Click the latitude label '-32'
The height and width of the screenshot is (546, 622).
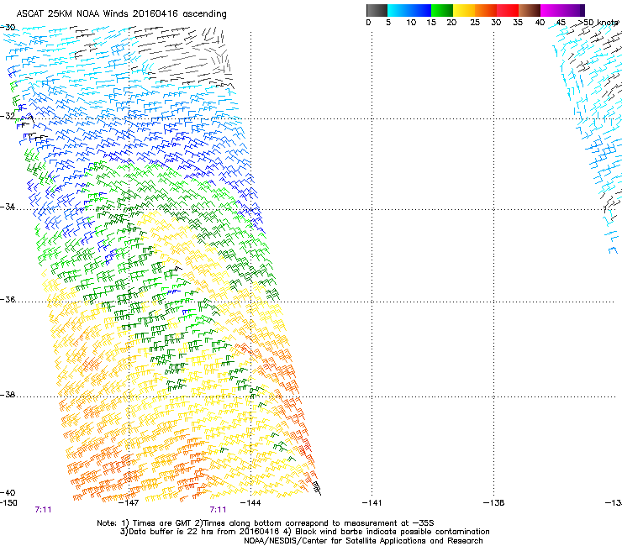(8, 116)
